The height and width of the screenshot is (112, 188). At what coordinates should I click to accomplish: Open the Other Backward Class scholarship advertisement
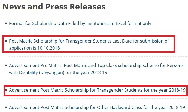tap(97, 107)
